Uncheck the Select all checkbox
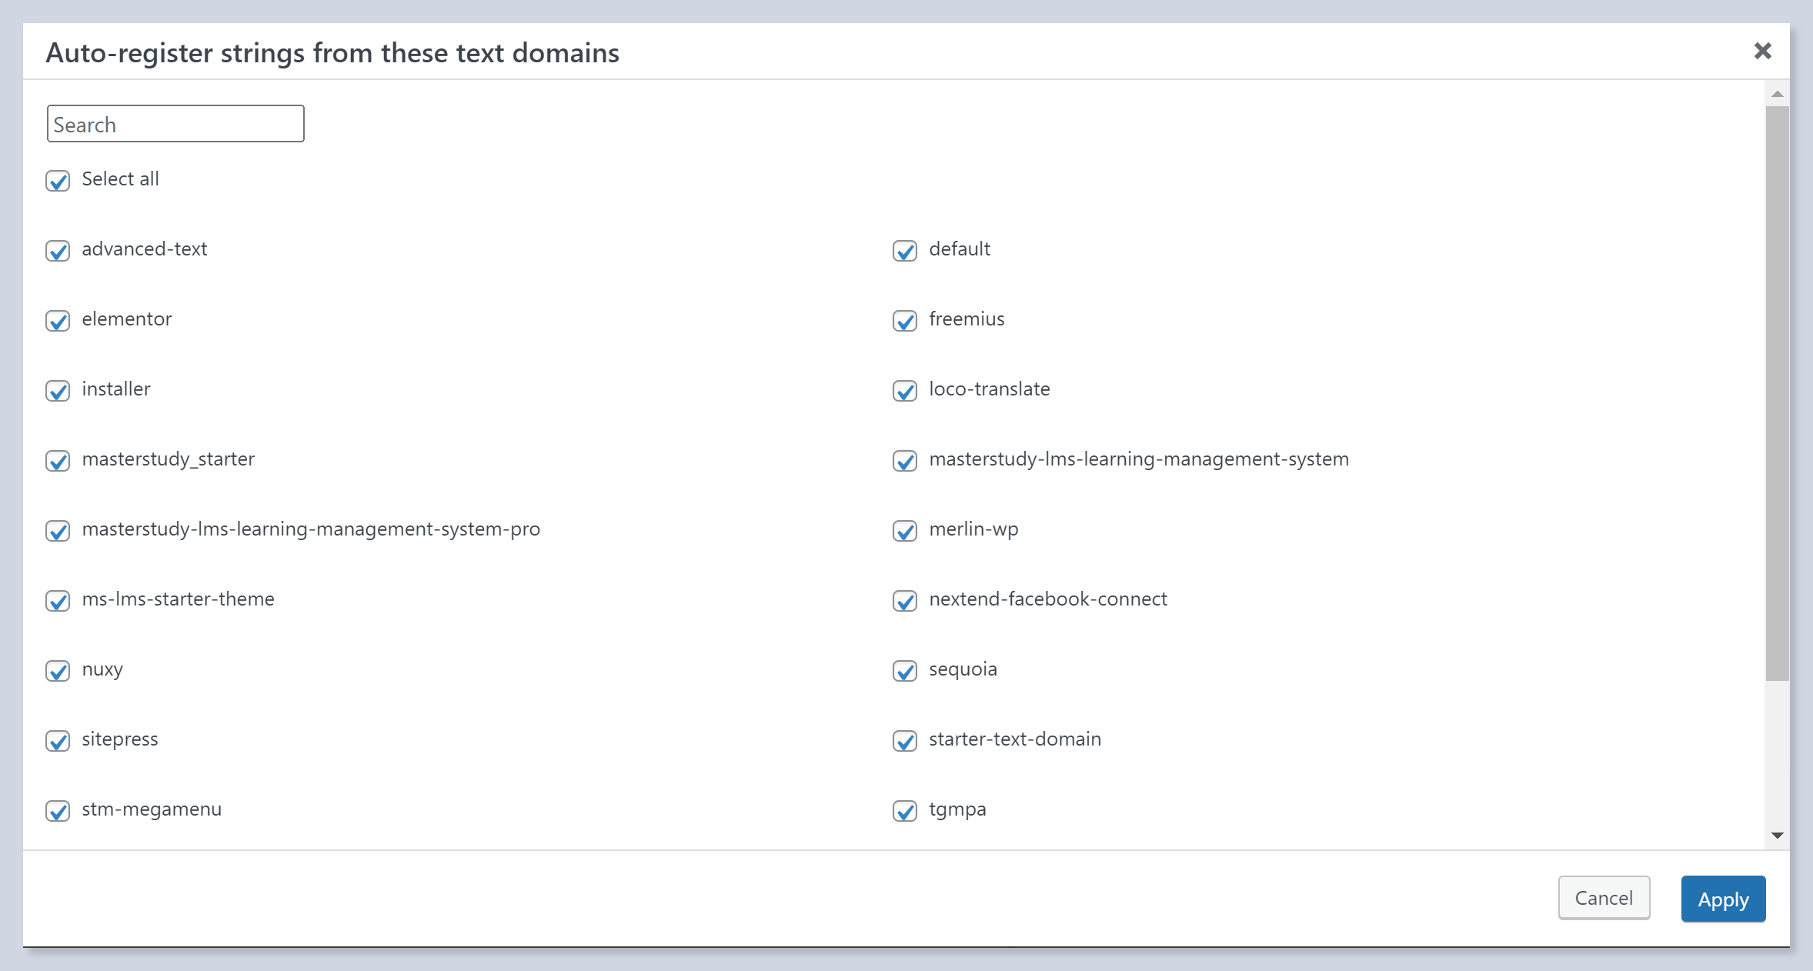Screen dimensions: 1813x971 click(58, 181)
